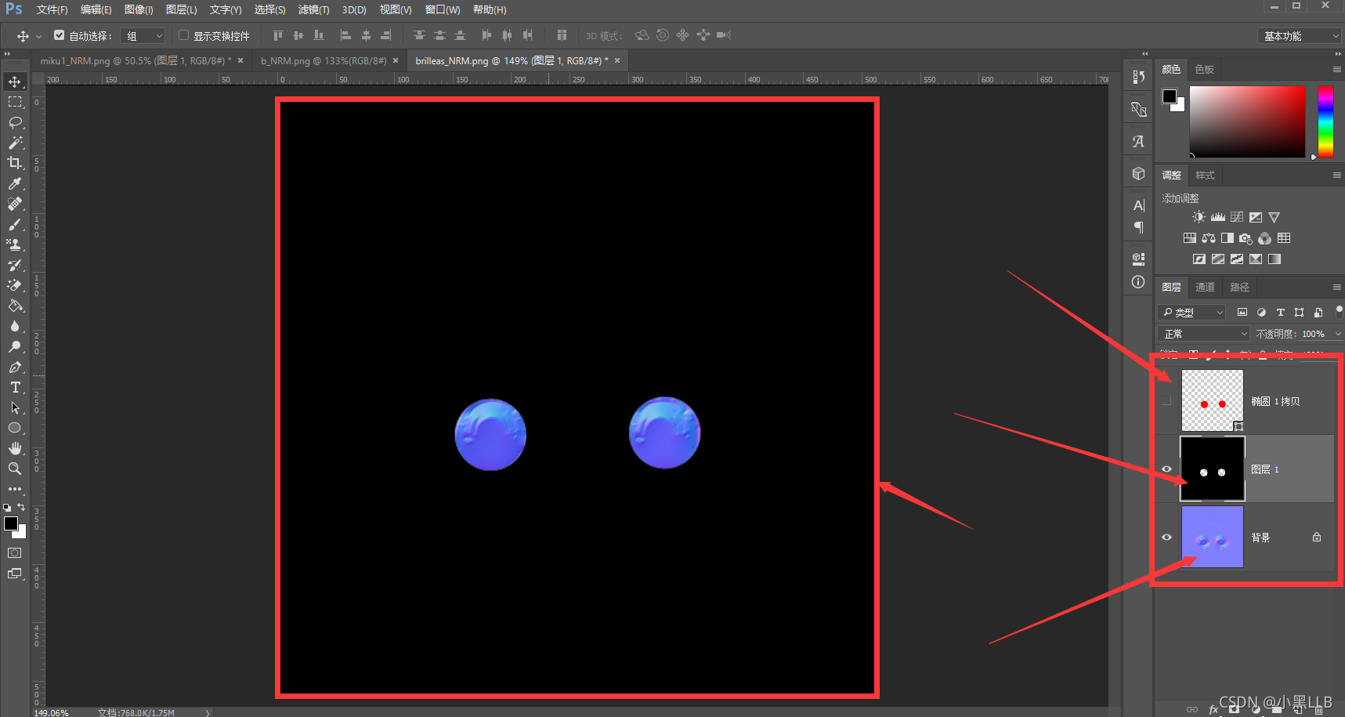
Task: Select the Healing Brush tool
Action: coord(15,204)
